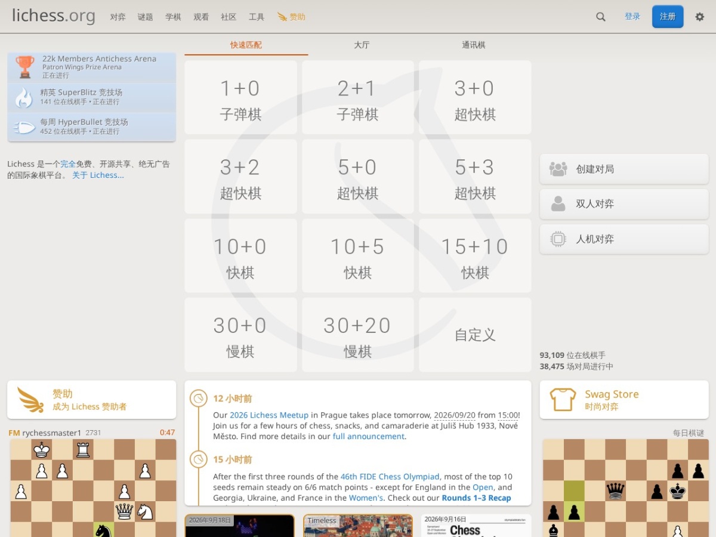Open the 对弈 menu

coord(118,17)
